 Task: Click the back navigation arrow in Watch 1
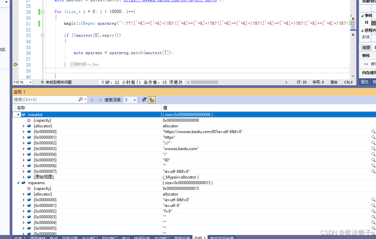coord(92,100)
